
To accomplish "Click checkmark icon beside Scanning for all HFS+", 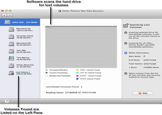I will 126,43.
